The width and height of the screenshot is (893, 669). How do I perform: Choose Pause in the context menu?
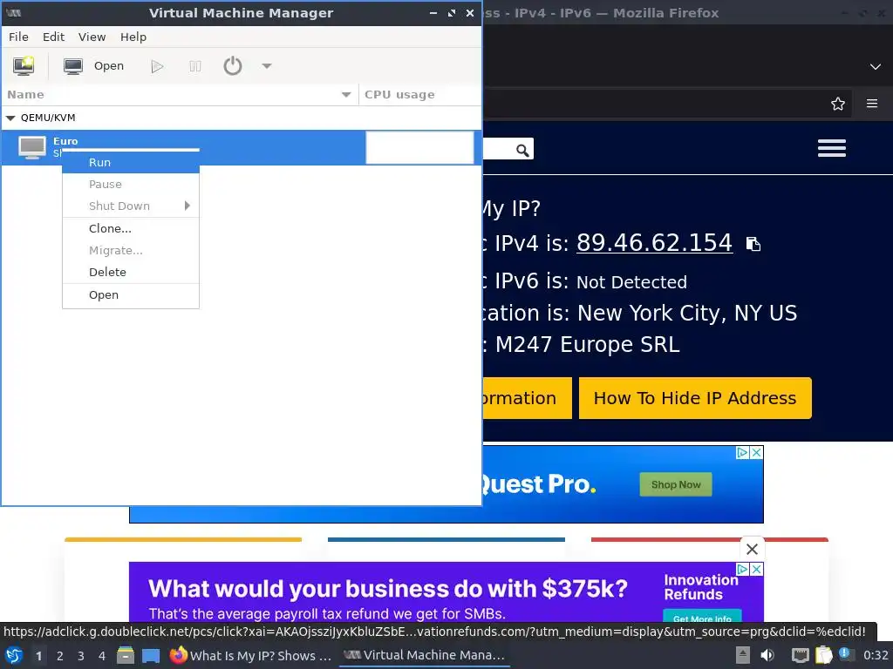click(x=131, y=185)
